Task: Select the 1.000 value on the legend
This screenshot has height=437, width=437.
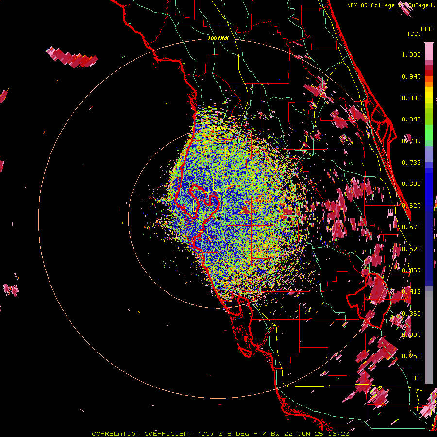Action: click(411, 54)
